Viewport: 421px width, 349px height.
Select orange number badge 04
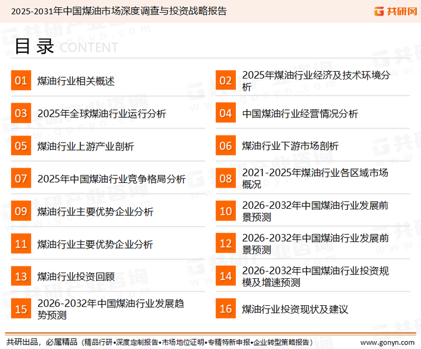pyautogui.click(x=226, y=113)
